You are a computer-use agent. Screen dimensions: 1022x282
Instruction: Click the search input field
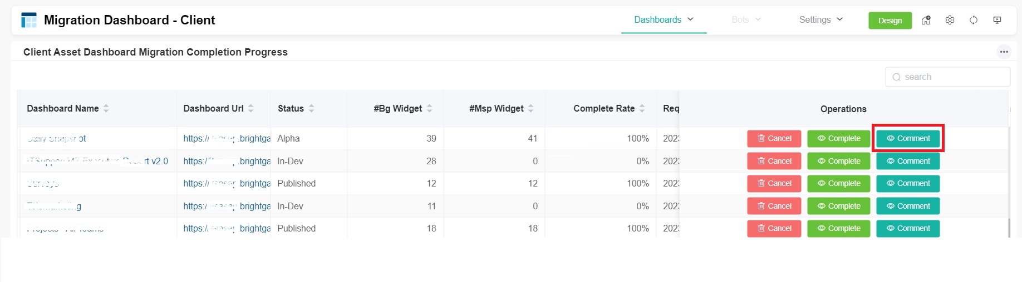pos(953,77)
